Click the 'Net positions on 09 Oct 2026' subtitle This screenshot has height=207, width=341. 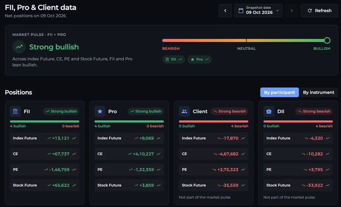(x=35, y=16)
